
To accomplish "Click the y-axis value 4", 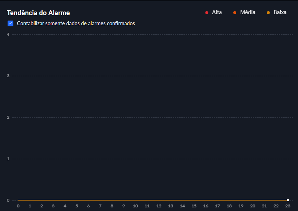I will 8,34.
